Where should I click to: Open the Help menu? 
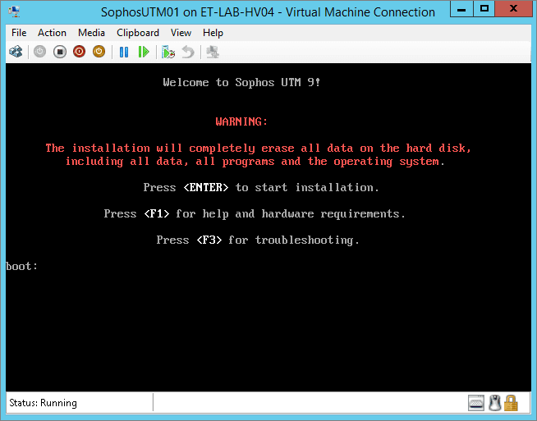(x=213, y=33)
